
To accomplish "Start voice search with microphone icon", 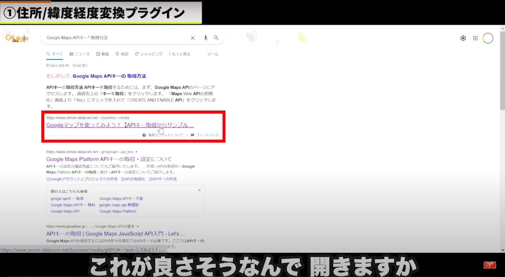I will (x=206, y=38).
